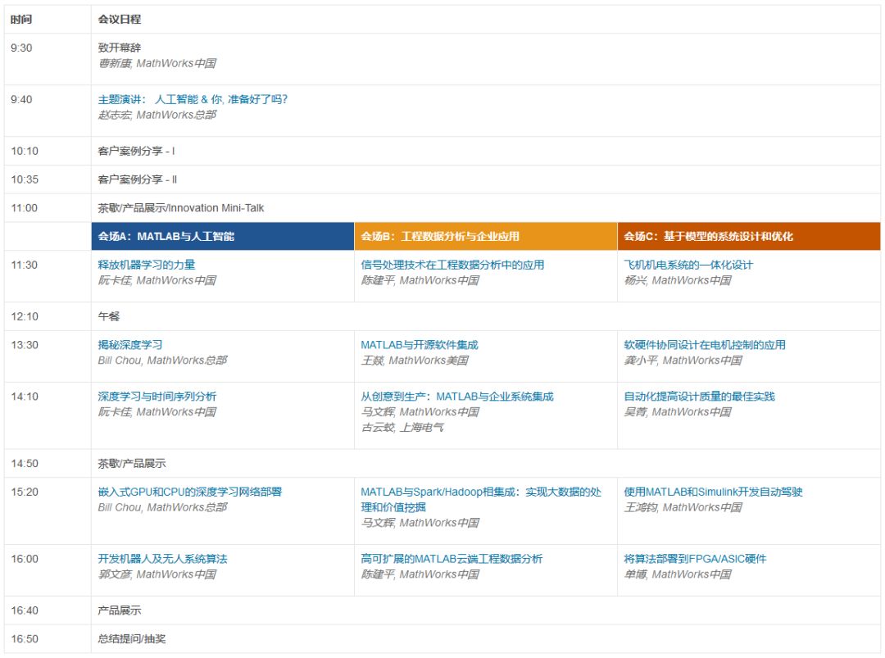Select the speaker line under "使用MATLAB和Simulink开发自动驾驶"
This screenshot has width=885, height=658.
tap(683, 507)
